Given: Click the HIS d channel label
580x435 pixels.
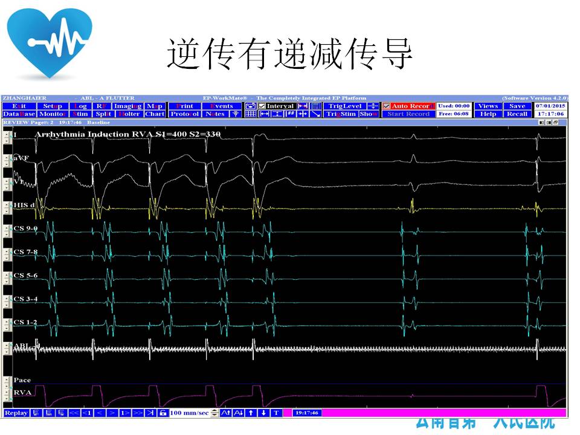Looking at the screenshot, I should tap(24, 205).
